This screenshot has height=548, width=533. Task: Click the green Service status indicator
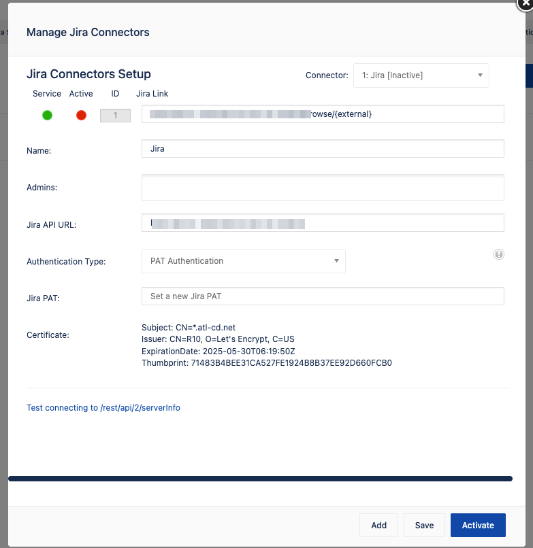pyautogui.click(x=47, y=116)
